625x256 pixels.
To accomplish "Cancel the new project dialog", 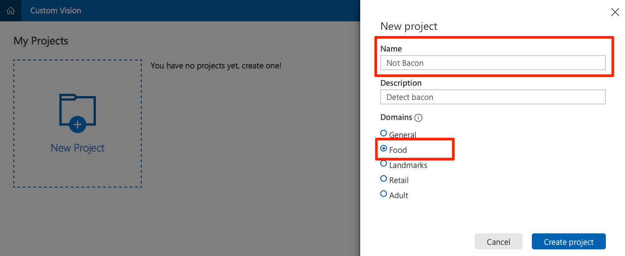I will pos(498,241).
